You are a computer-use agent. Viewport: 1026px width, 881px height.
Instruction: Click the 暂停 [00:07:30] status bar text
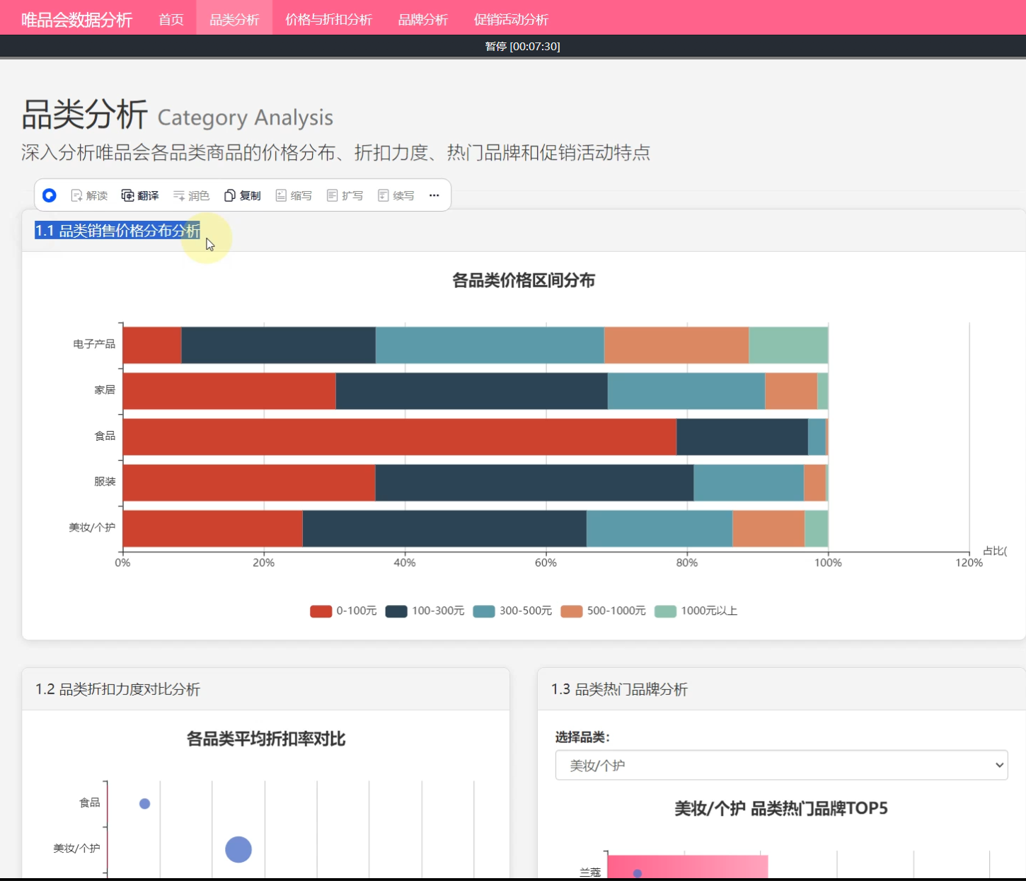pos(522,46)
